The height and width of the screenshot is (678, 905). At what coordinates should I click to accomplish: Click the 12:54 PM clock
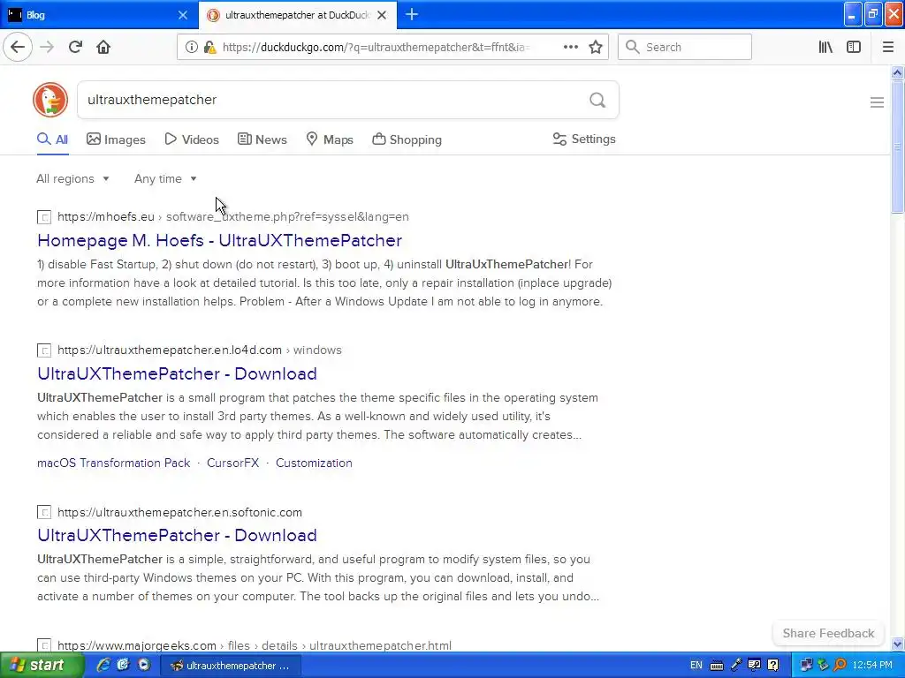[872, 666]
